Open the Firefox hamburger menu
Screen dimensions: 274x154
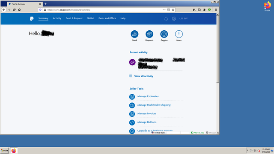coord(216,10)
